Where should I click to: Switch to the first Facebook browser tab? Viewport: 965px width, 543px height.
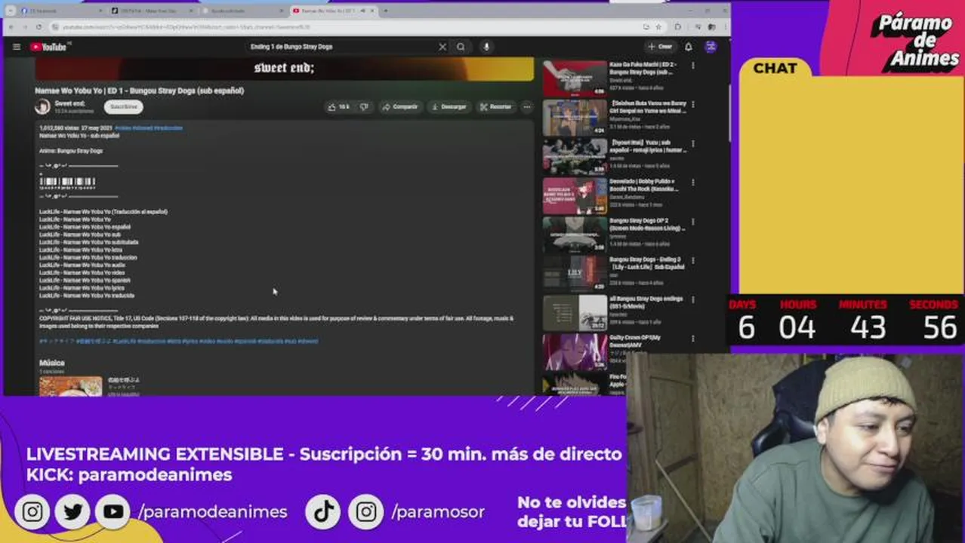coord(60,11)
